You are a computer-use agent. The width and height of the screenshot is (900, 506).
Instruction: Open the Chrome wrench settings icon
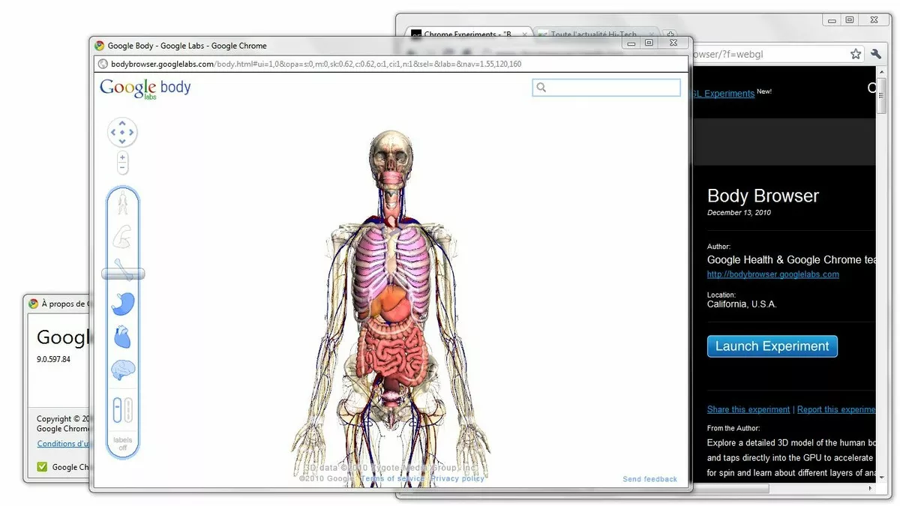point(875,54)
